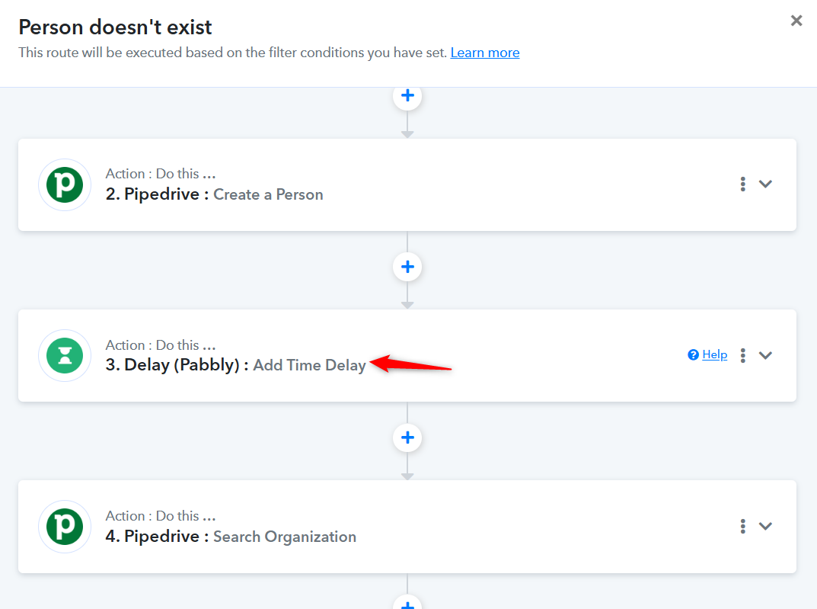817x609 pixels.
Task: Open the Help link on Delay step
Action: (x=715, y=354)
